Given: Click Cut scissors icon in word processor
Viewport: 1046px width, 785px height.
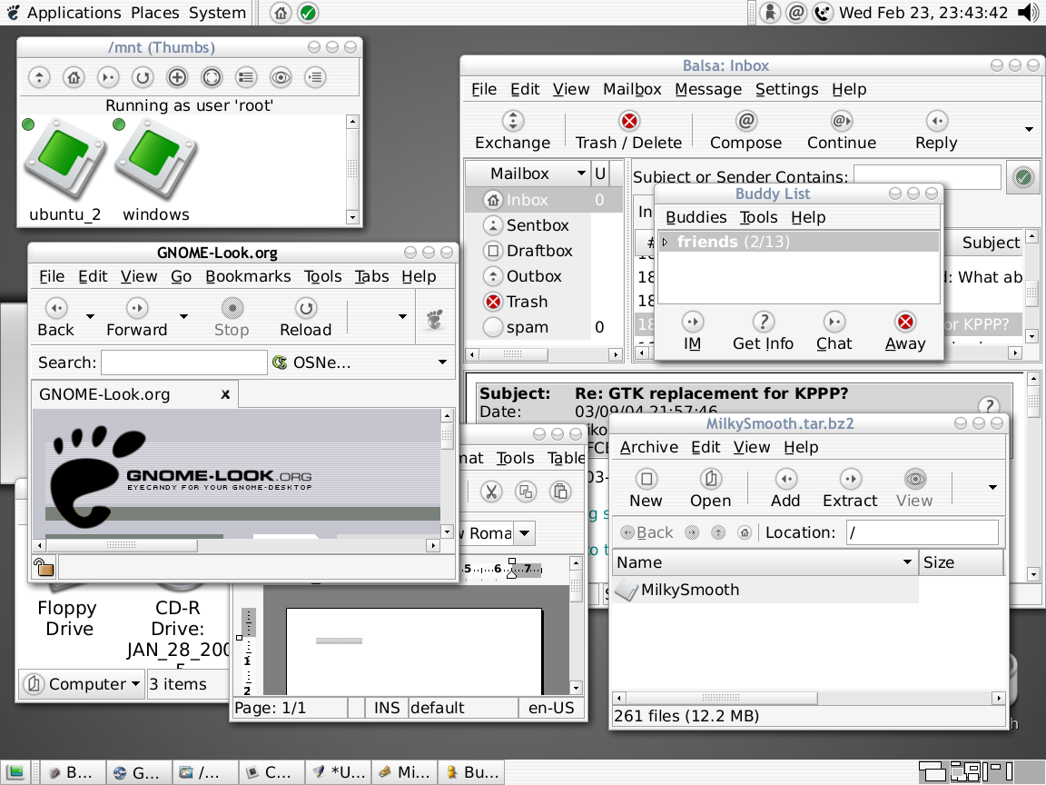Looking at the screenshot, I should point(491,492).
